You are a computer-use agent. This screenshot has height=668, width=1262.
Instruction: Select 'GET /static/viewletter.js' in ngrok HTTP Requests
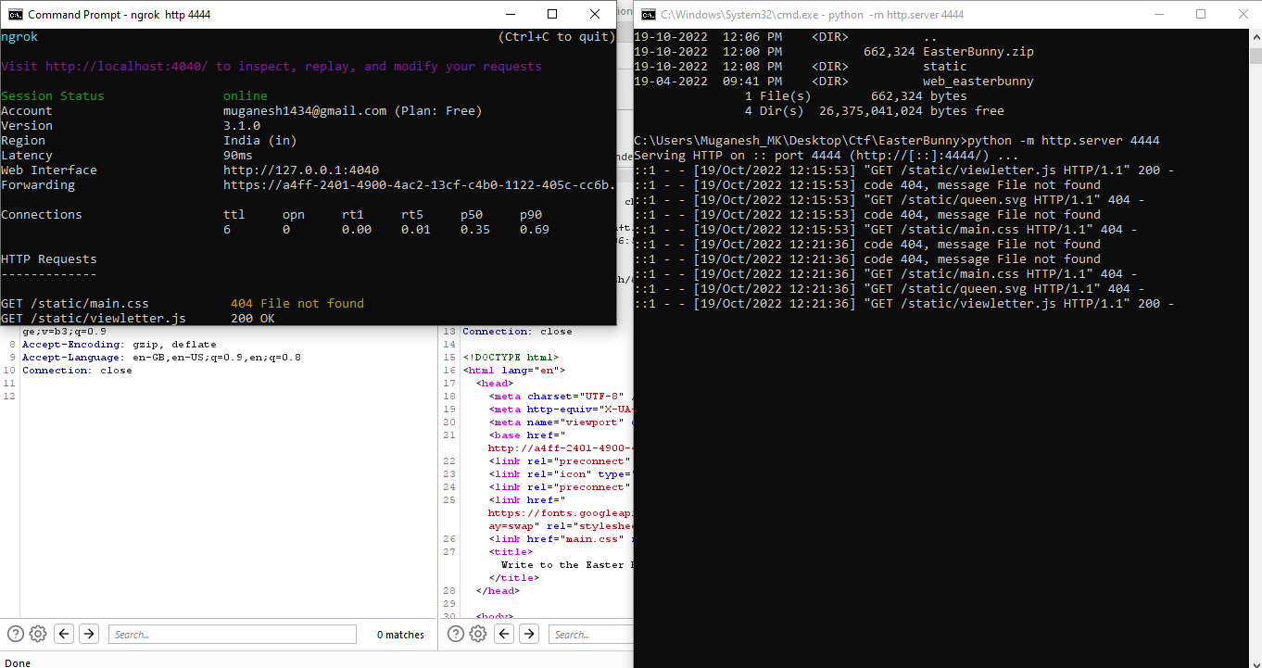pos(94,319)
